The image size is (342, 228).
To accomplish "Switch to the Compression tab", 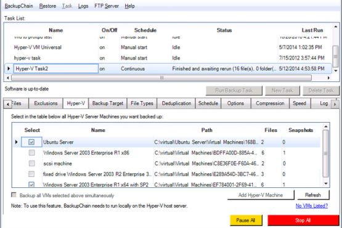I will click(270, 104).
